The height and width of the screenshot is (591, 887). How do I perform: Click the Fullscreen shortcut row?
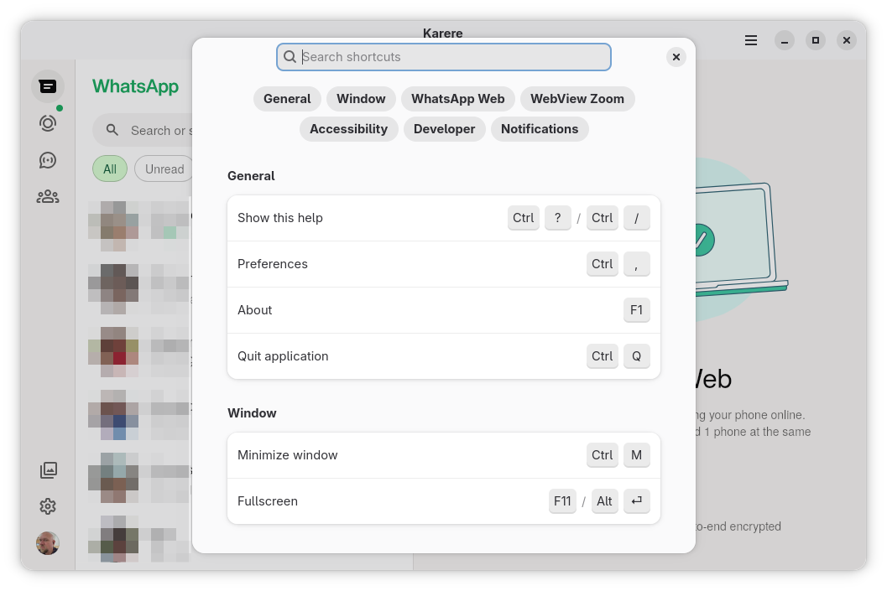443,501
